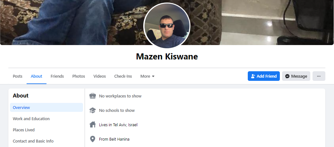Screen dimensions: 334x147
Task: Open the circular profile picture
Action: click(x=167, y=26)
